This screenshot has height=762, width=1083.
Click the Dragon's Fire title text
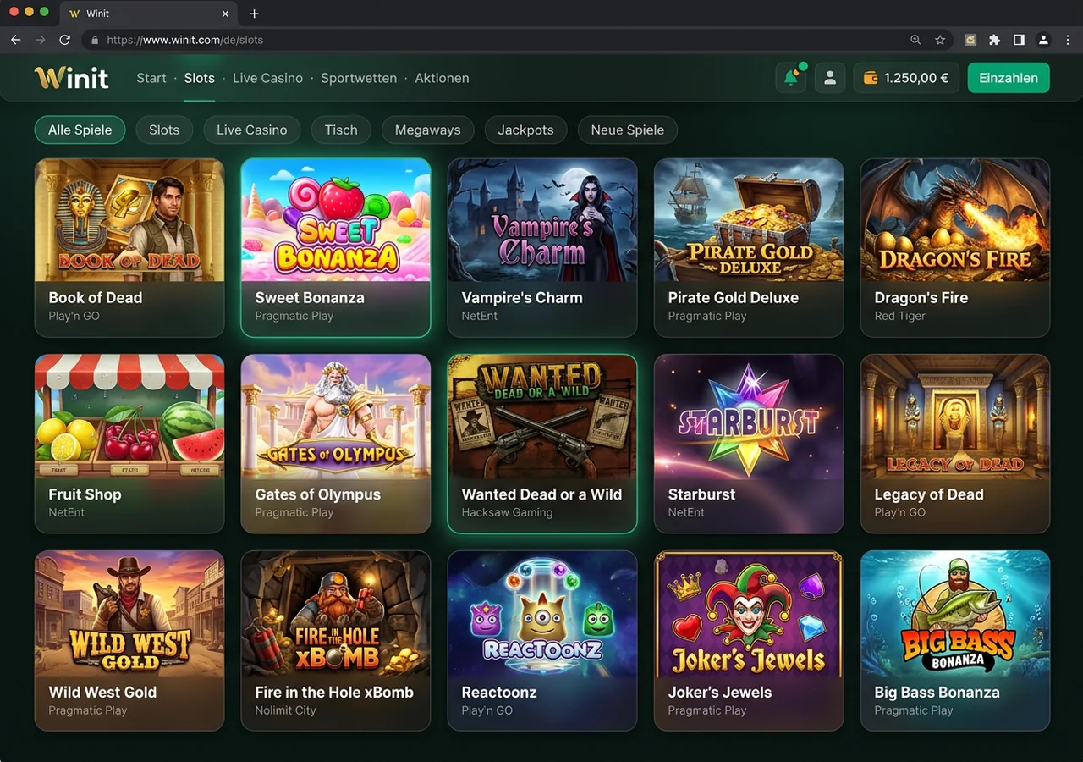[921, 298]
